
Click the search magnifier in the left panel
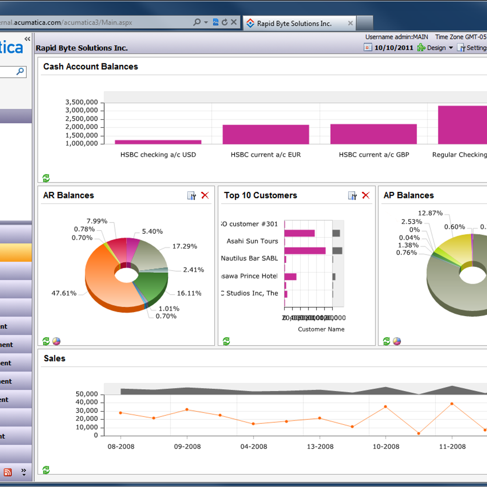click(19, 71)
